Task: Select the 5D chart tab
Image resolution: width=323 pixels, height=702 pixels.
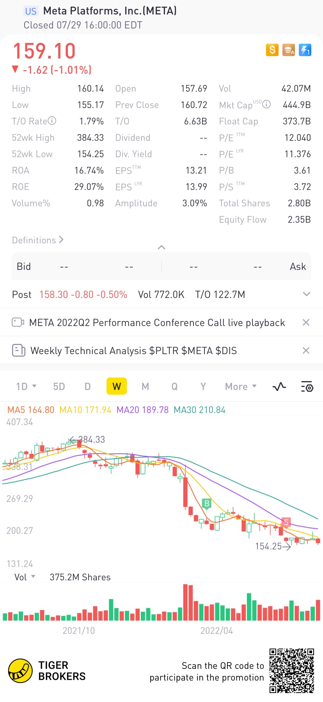Action: 59,386
